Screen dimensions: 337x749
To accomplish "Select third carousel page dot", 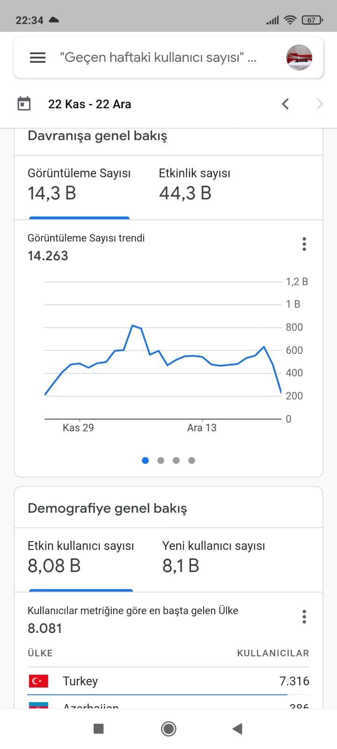I will click(x=176, y=461).
